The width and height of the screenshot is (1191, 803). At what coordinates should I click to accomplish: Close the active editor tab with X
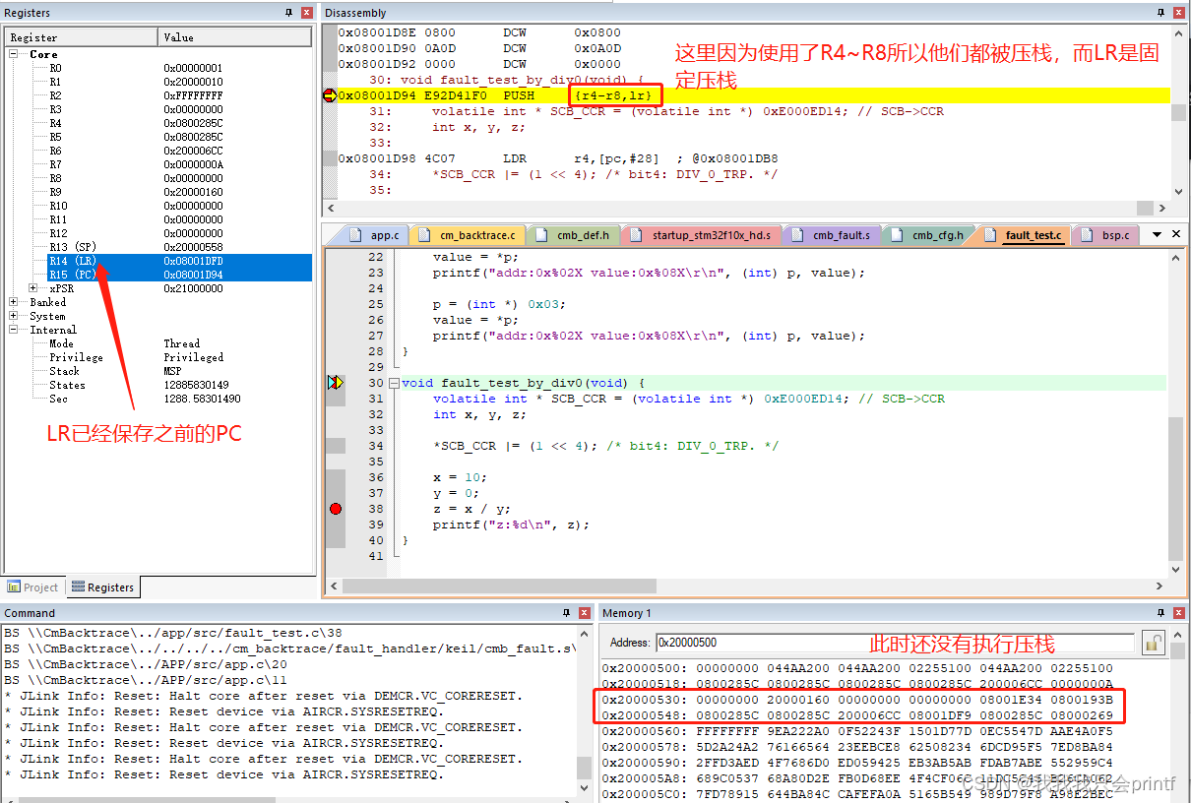tap(1177, 234)
